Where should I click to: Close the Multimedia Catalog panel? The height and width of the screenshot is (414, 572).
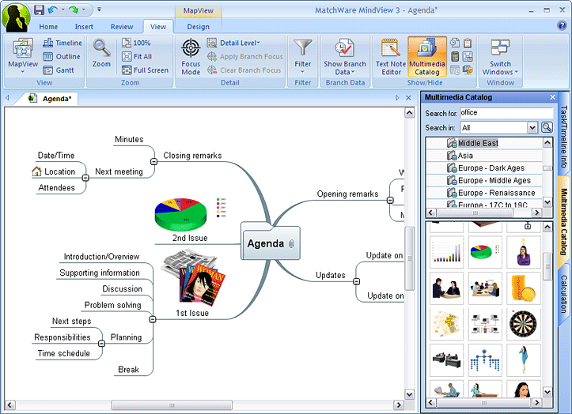552,97
